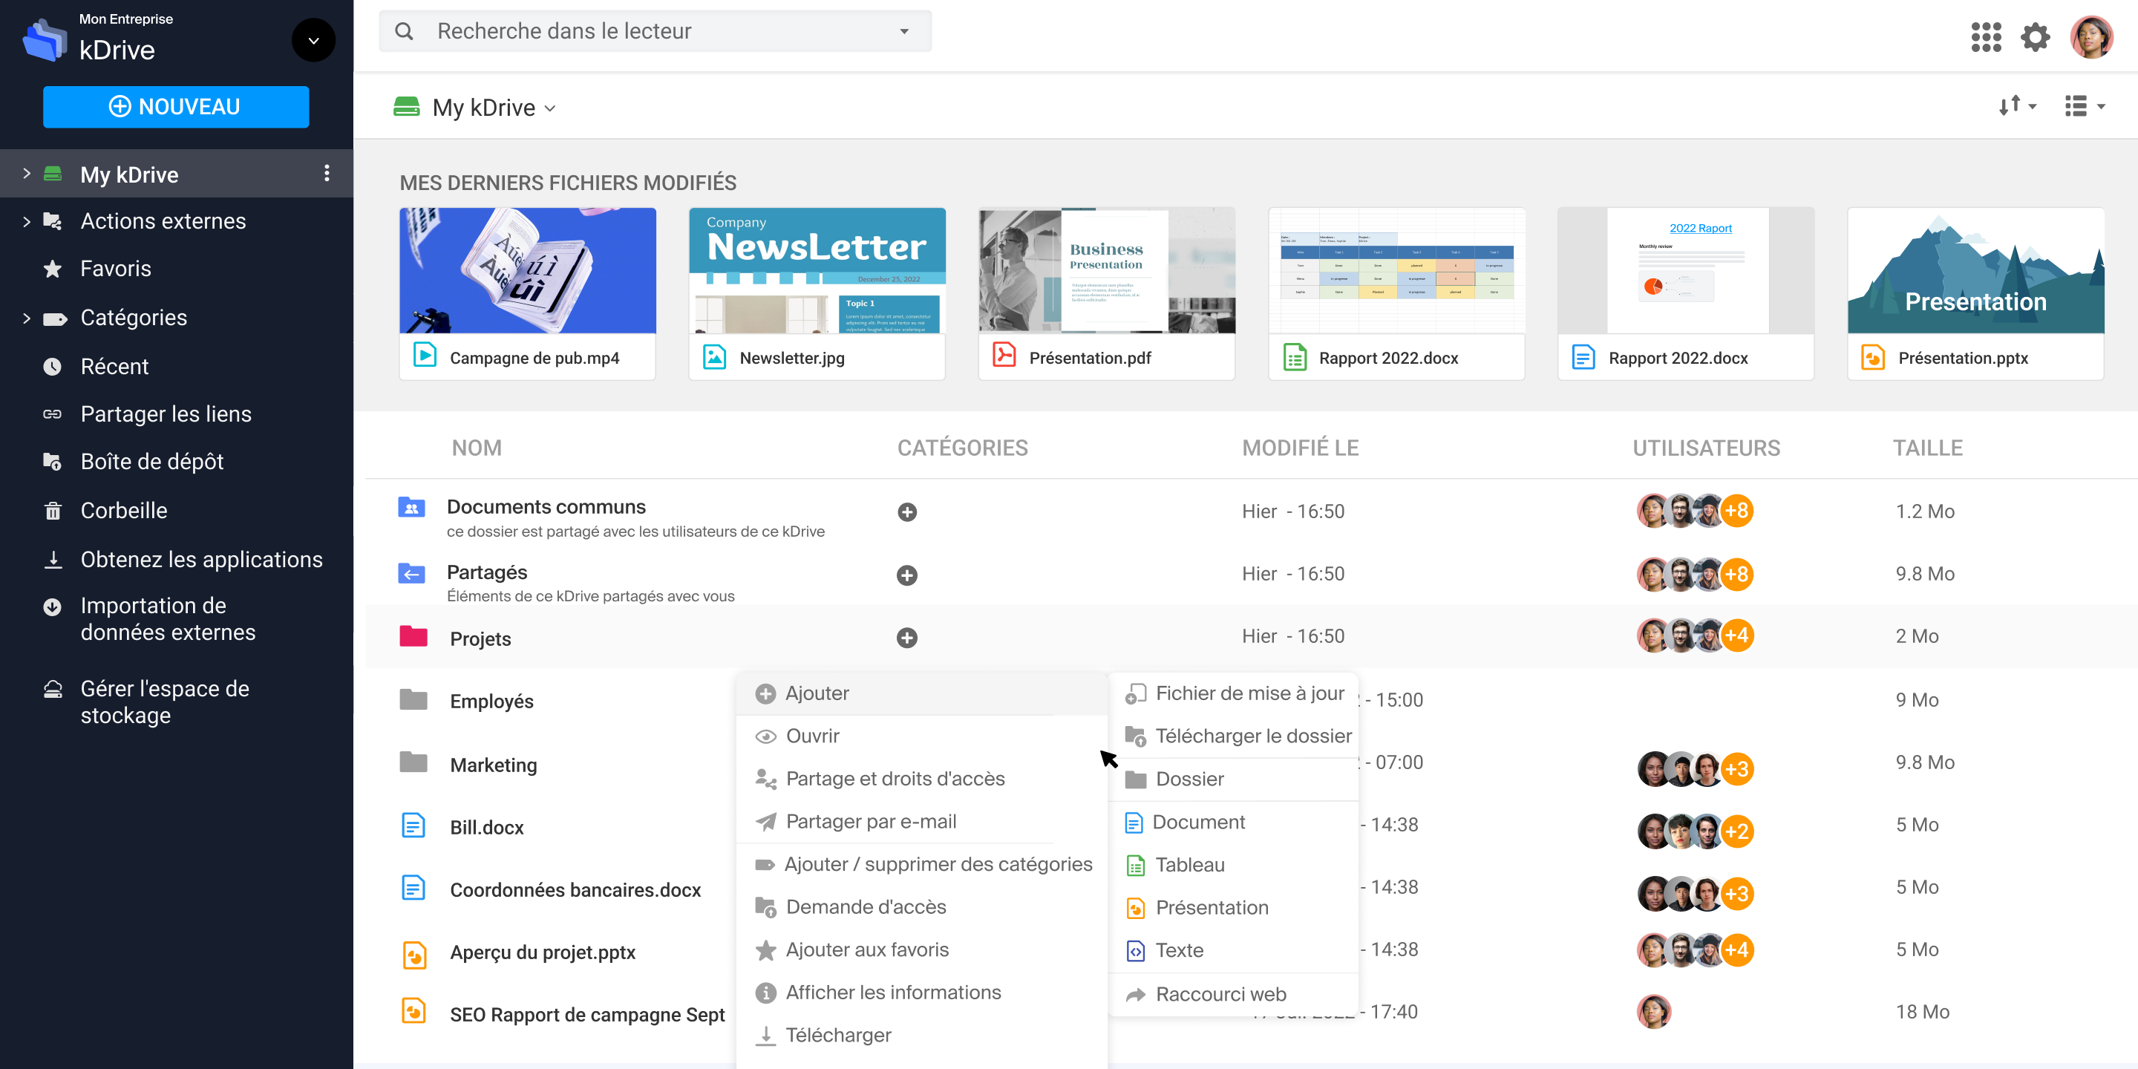Open Newsletter.jpg thumbnail
Image resolution: width=2138 pixels, height=1069 pixels.
[817, 270]
